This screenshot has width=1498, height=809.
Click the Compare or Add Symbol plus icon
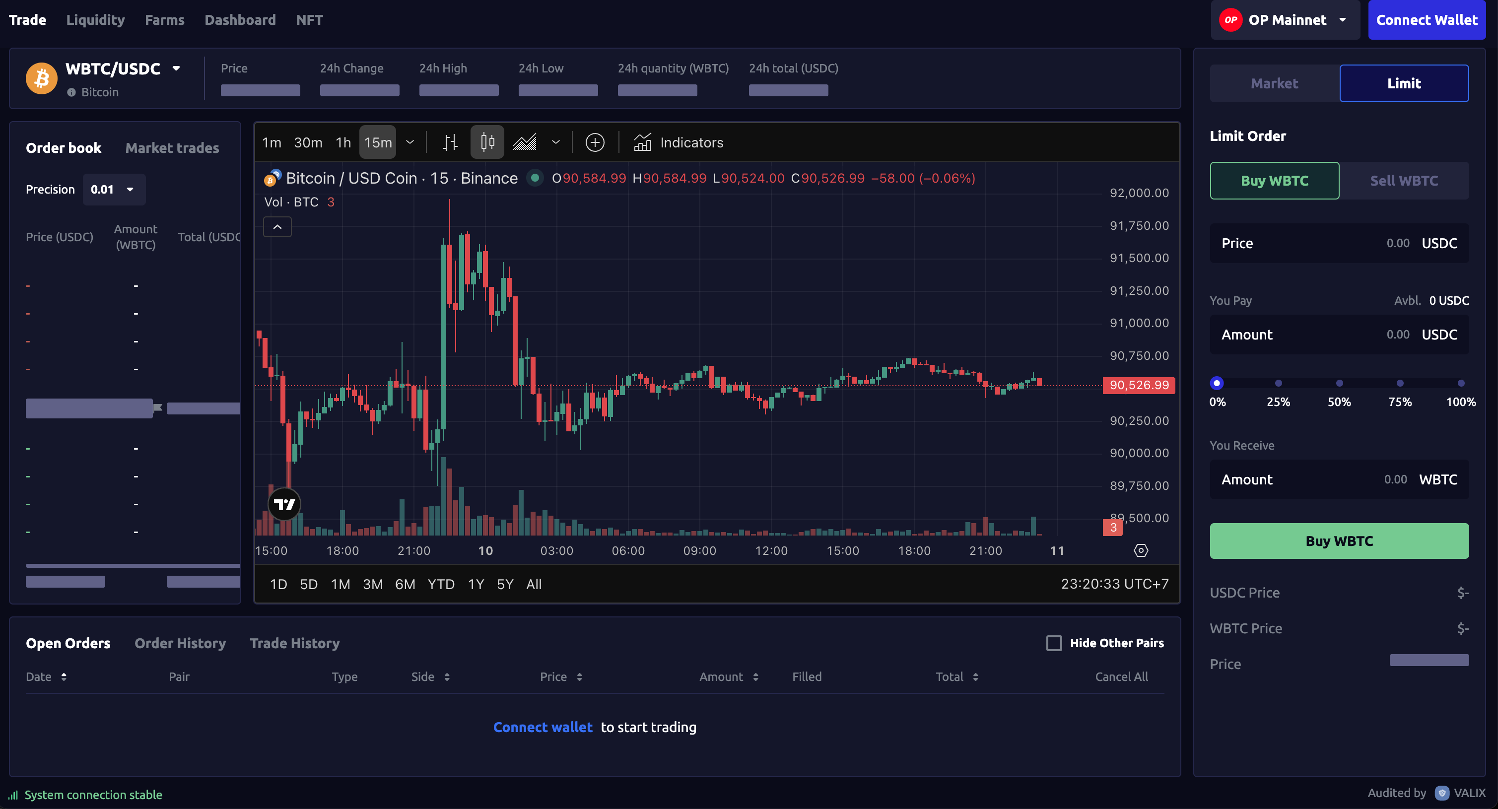coord(595,142)
